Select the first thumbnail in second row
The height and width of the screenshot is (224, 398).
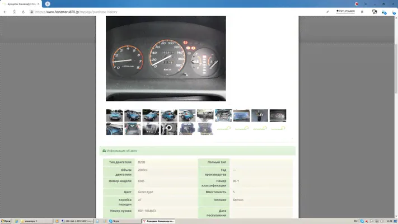point(114,129)
